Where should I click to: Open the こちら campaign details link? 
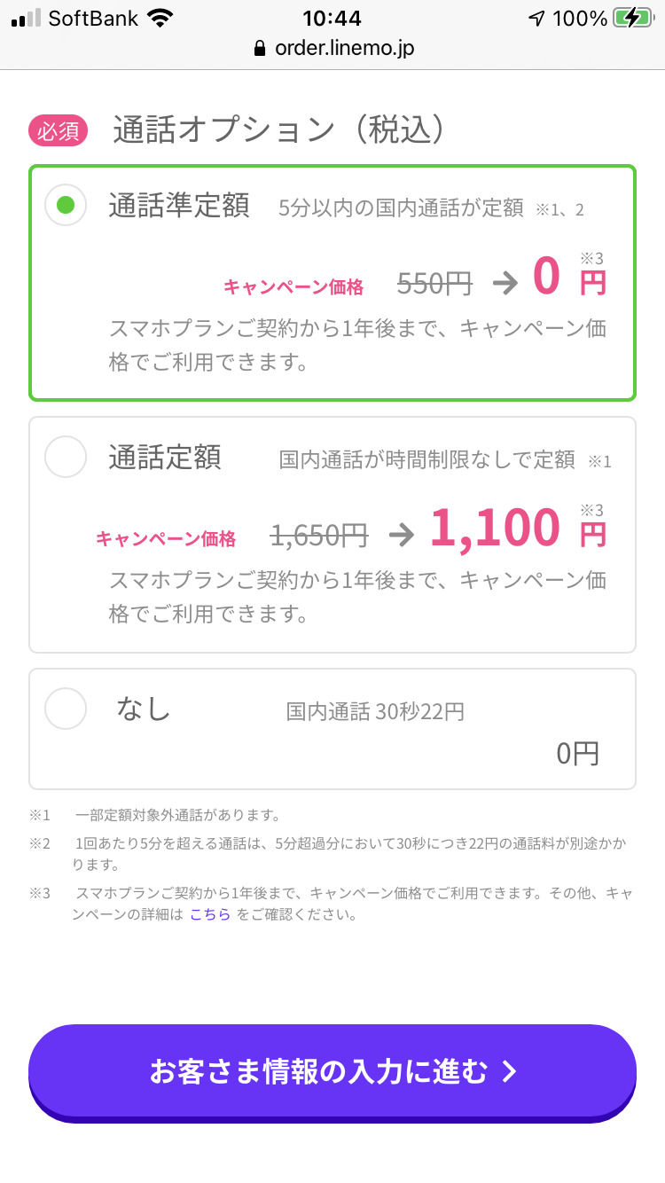tap(210, 915)
